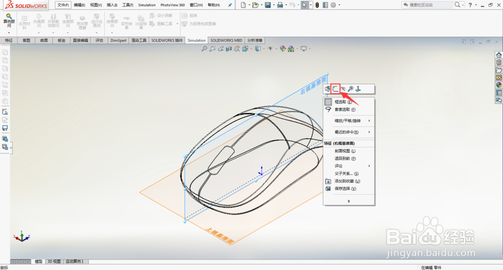Click the Previous View icon
503x270 pixels.
tap(221, 49)
